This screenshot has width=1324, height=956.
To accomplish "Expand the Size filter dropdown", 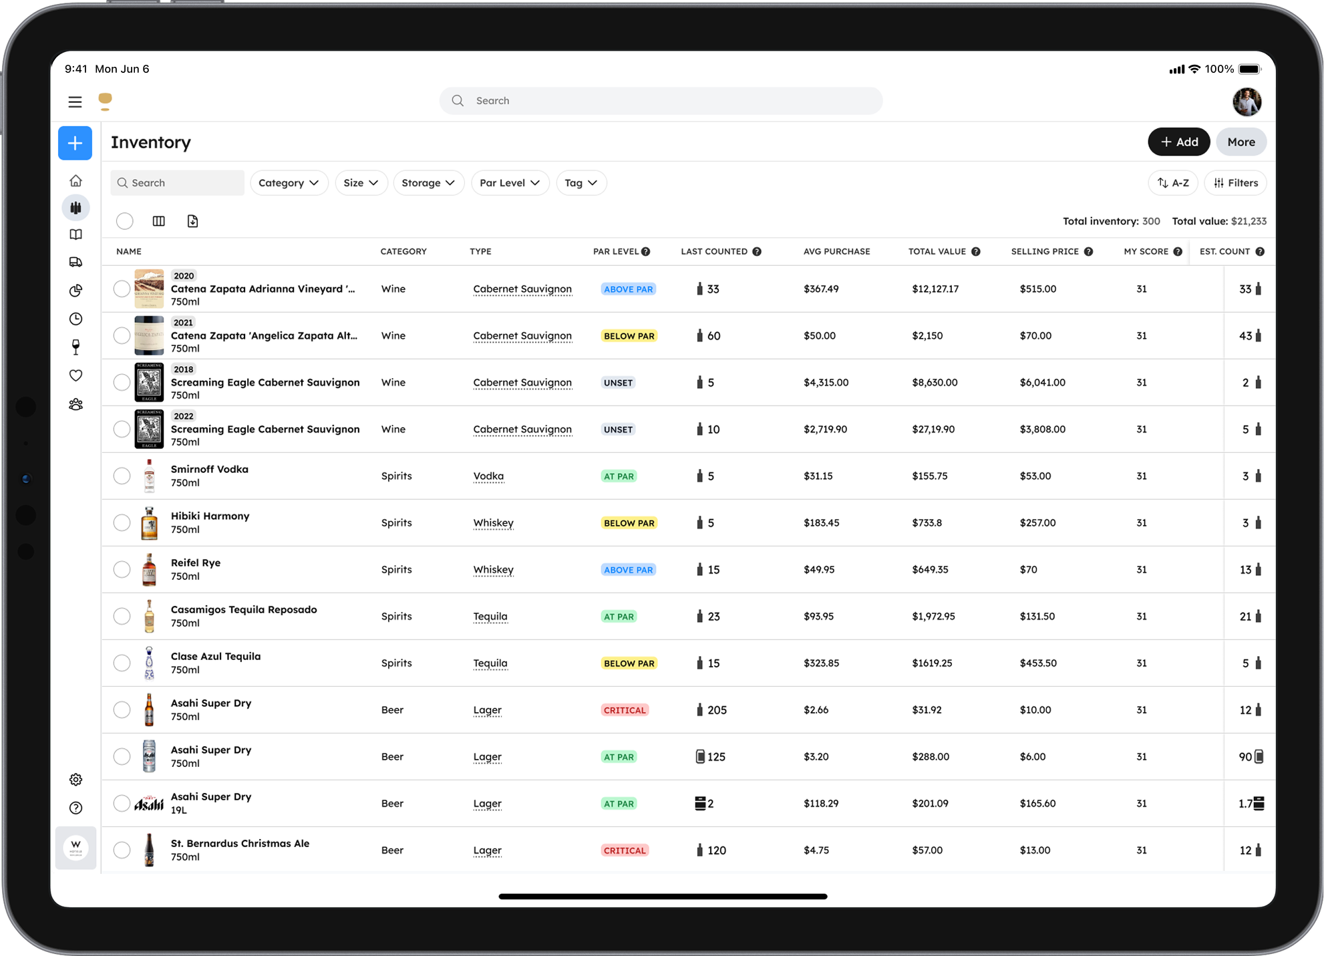I will pyautogui.click(x=361, y=183).
